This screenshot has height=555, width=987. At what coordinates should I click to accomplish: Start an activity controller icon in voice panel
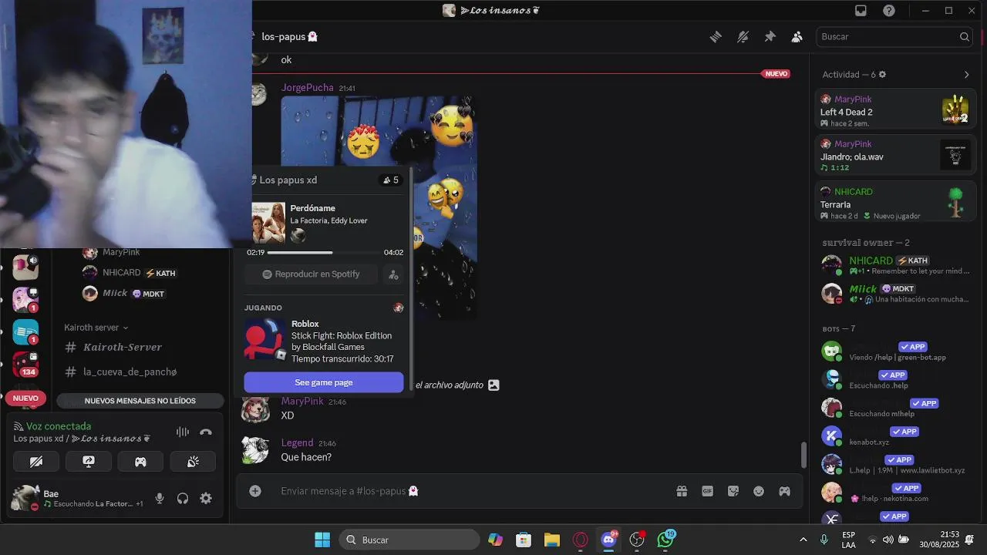pos(140,462)
